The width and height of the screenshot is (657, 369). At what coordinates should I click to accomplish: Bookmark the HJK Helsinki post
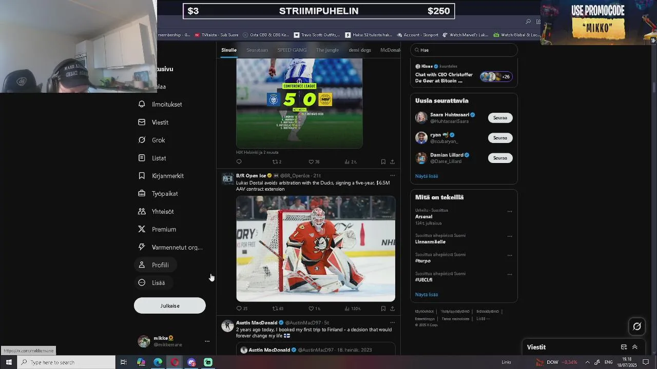[x=383, y=161]
